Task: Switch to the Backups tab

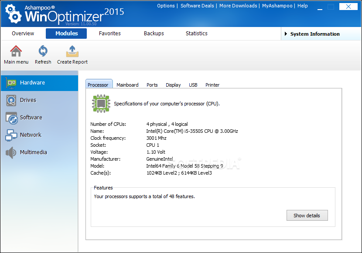Action: pos(154,34)
